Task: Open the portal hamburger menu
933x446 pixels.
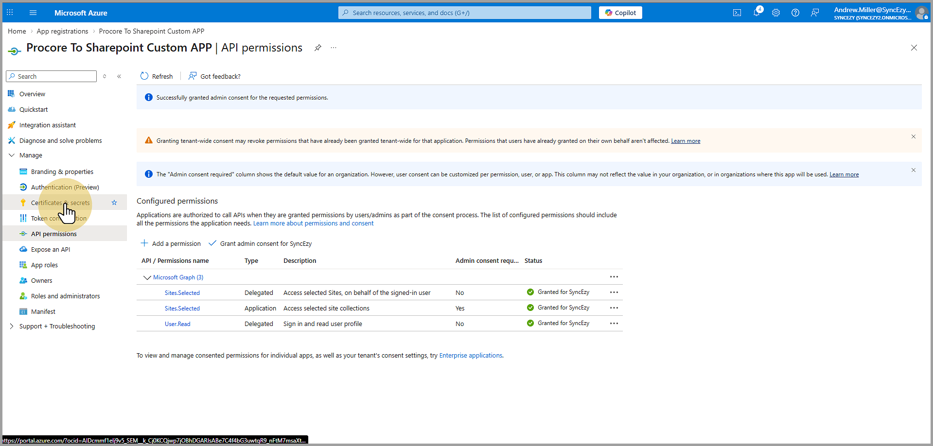Action: point(33,13)
